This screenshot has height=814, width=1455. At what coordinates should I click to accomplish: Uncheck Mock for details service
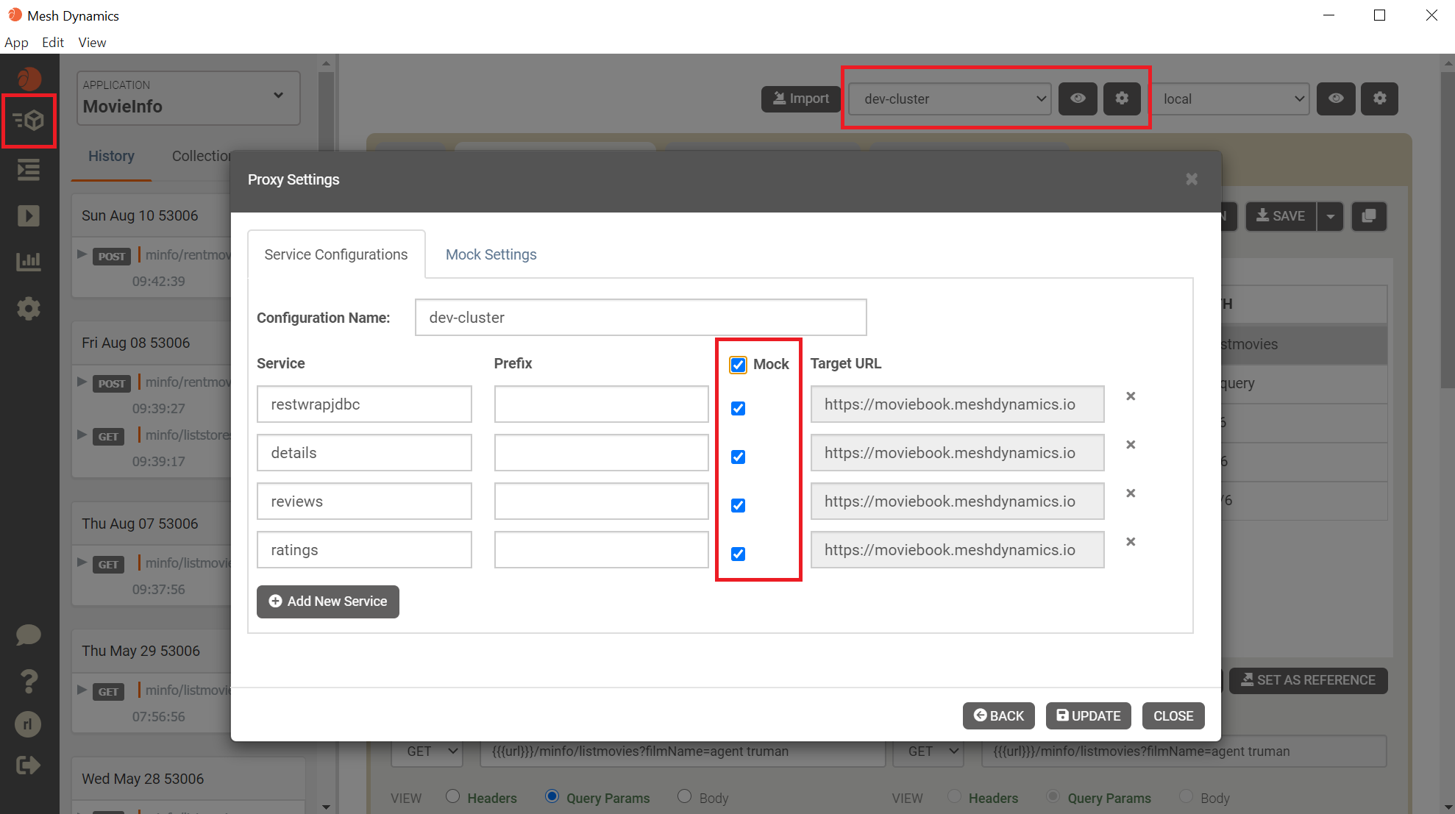(x=738, y=457)
